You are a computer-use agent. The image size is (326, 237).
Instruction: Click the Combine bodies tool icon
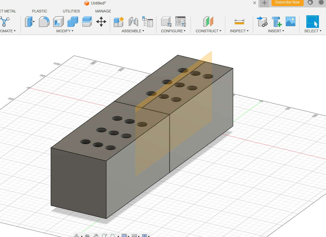tap(73, 22)
